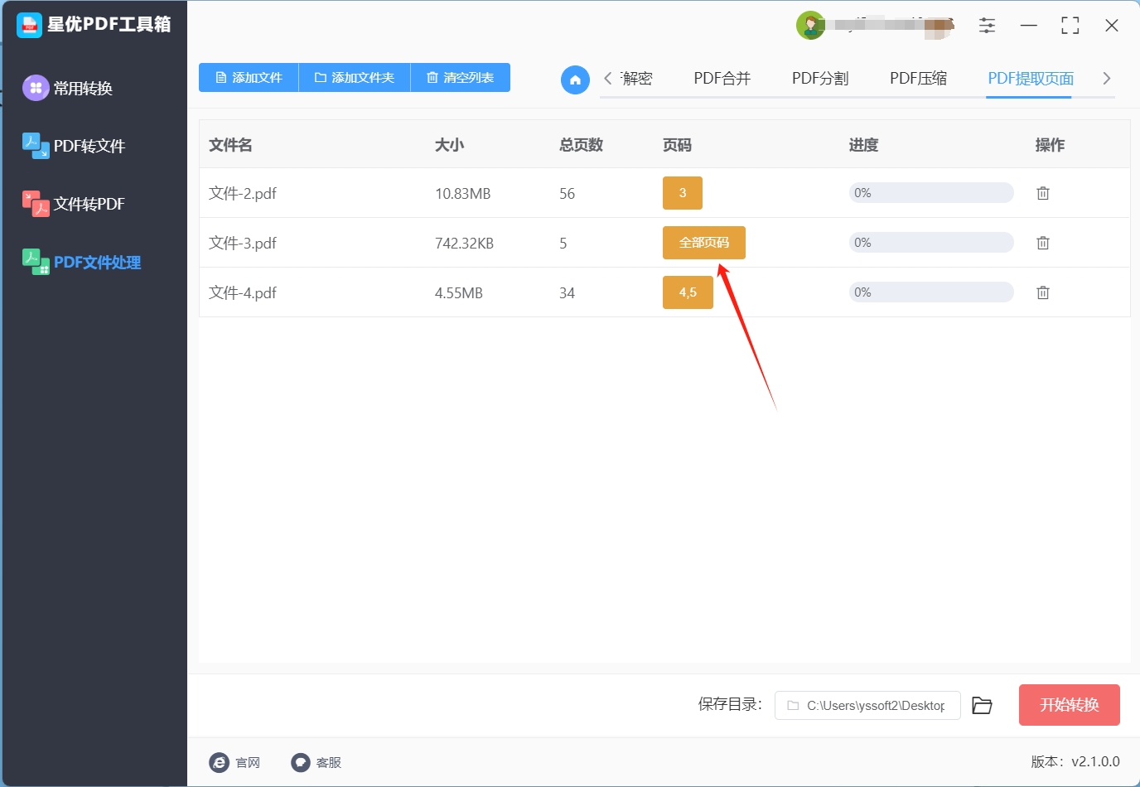1140x787 pixels.
Task: Click the size value 742.32KB
Action: point(464,244)
